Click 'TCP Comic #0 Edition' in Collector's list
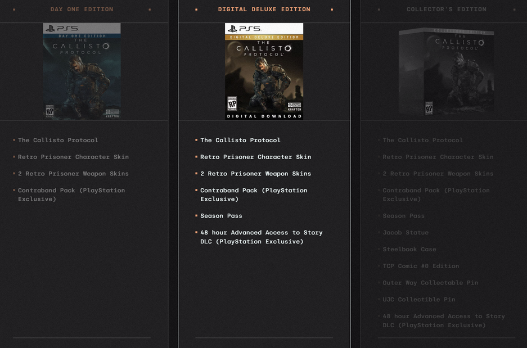The width and height of the screenshot is (527, 348). pos(421,266)
